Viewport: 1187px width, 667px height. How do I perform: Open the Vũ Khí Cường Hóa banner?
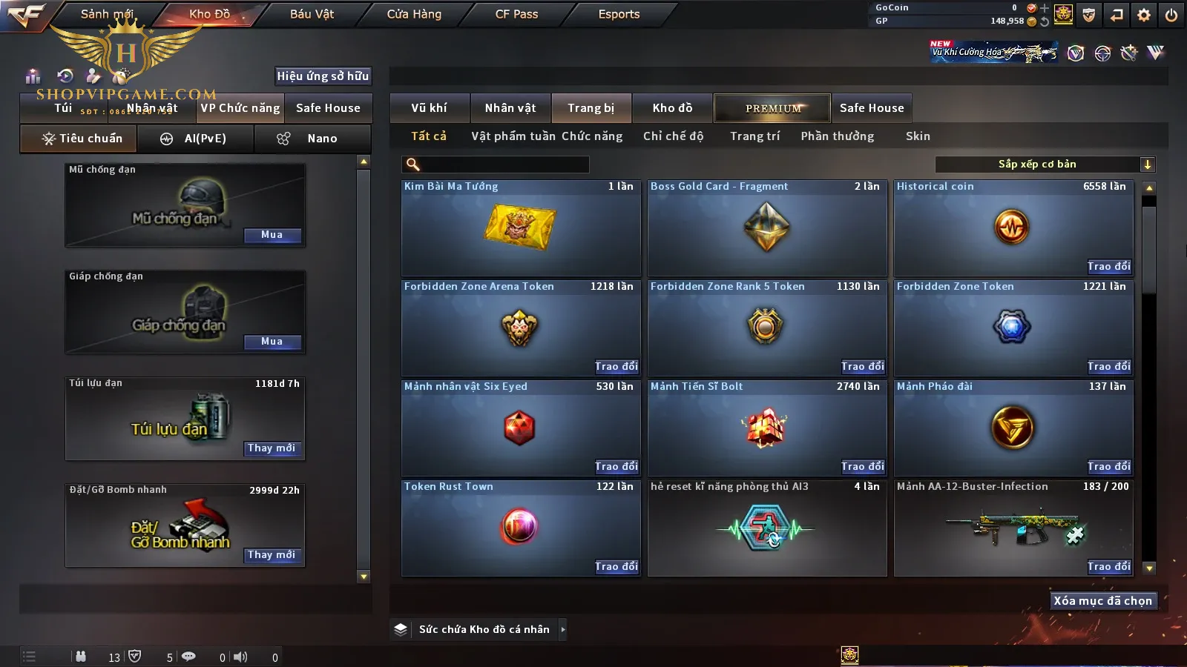click(993, 52)
